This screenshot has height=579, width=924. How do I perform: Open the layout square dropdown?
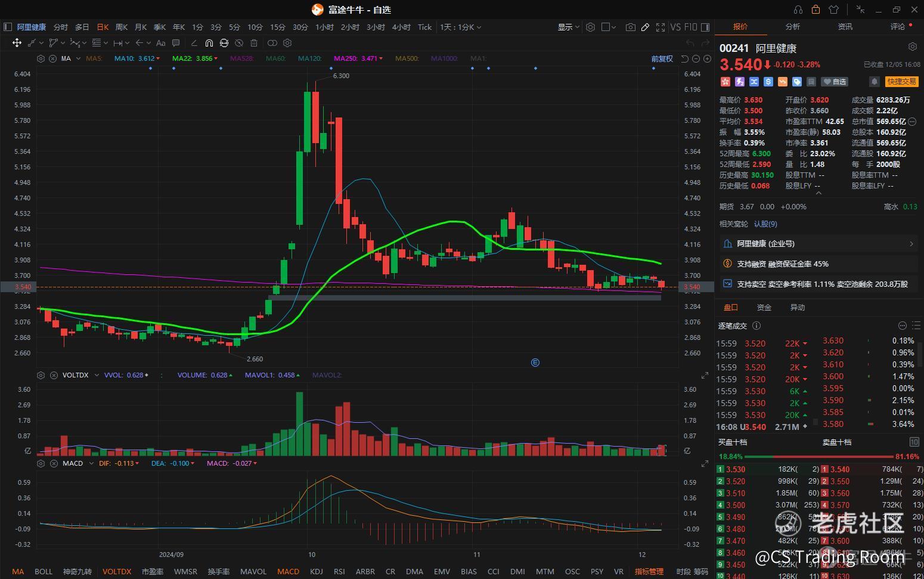(609, 27)
